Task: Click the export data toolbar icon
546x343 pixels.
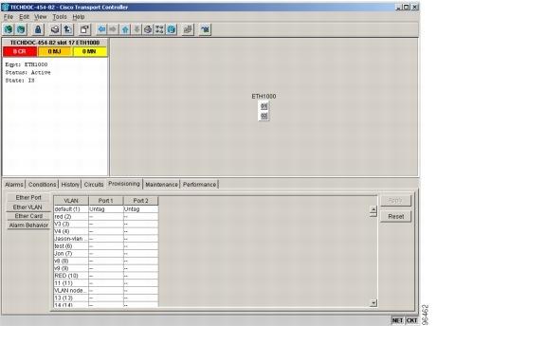Action: (x=68, y=29)
